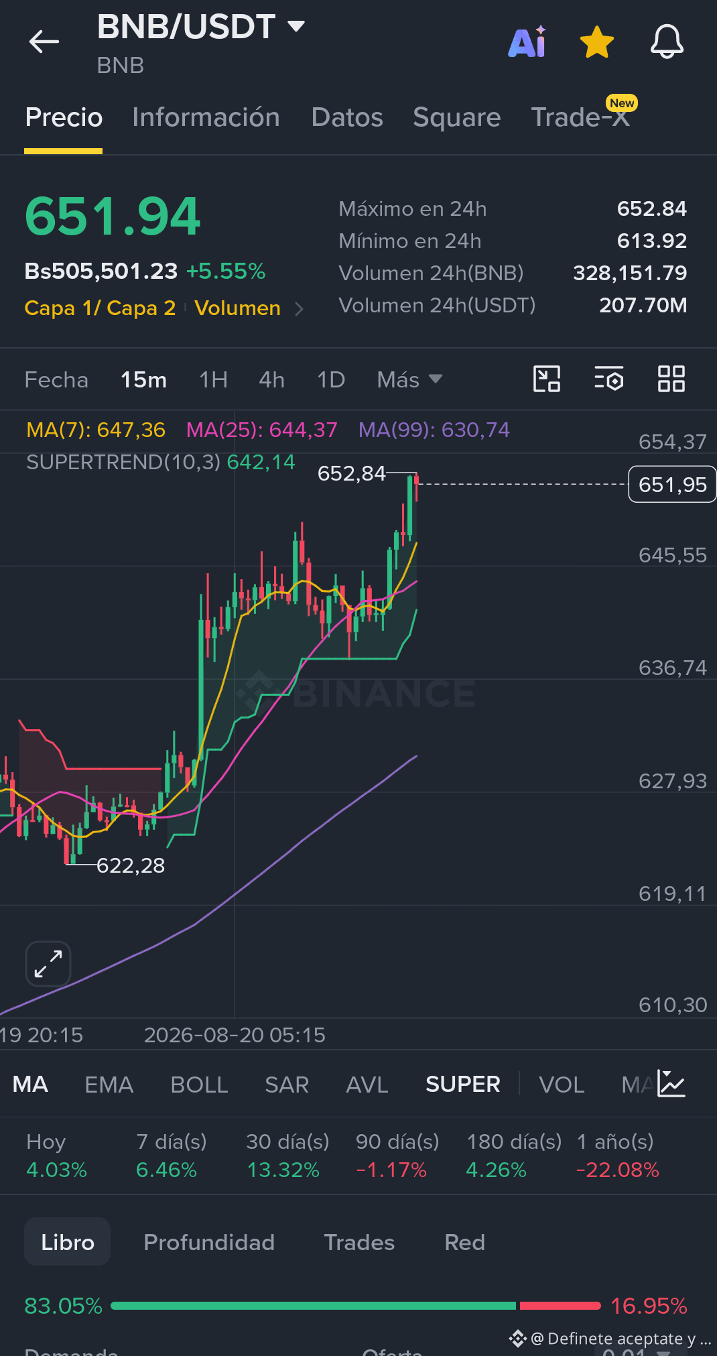This screenshot has height=1356, width=717.
Task: Tap the 90 día(s) -1.17% performance
Action: [397, 1156]
